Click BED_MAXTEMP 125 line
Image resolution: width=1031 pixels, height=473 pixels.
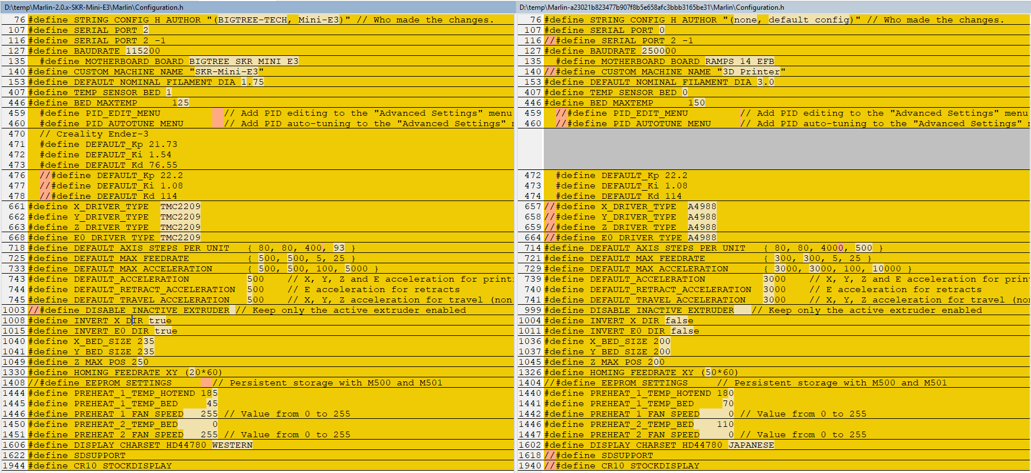[257, 103]
